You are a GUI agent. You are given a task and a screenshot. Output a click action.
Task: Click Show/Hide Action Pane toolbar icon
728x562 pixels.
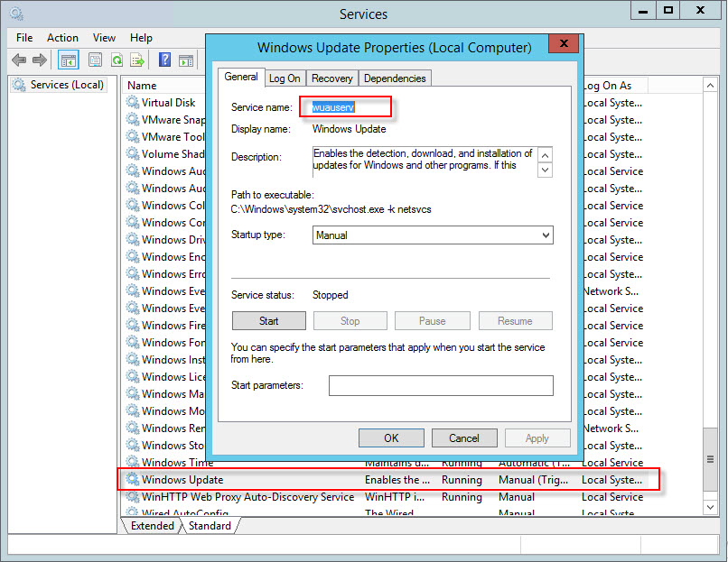tap(186, 60)
